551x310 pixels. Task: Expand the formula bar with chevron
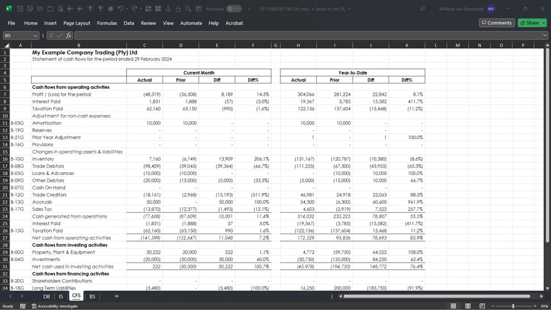click(x=545, y=36)
